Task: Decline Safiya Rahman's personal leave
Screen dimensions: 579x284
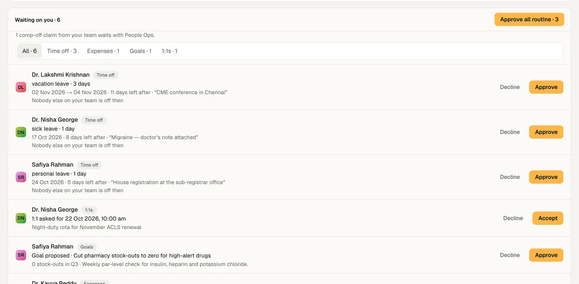Action: point(510,177)
